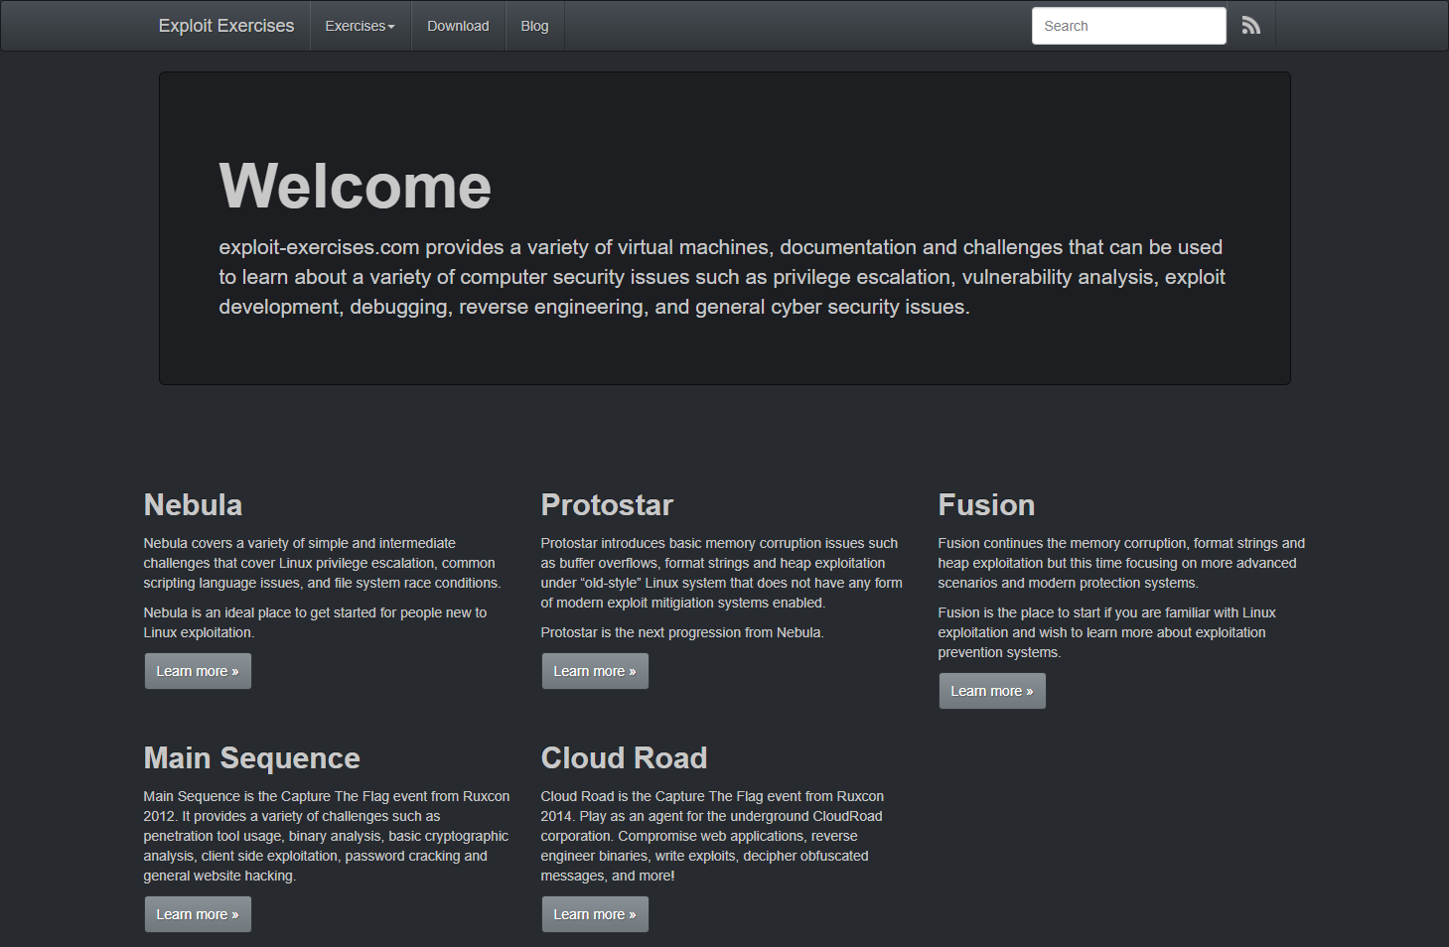
Task: Select the Main Sequence heading
Action: click(252, 757)
